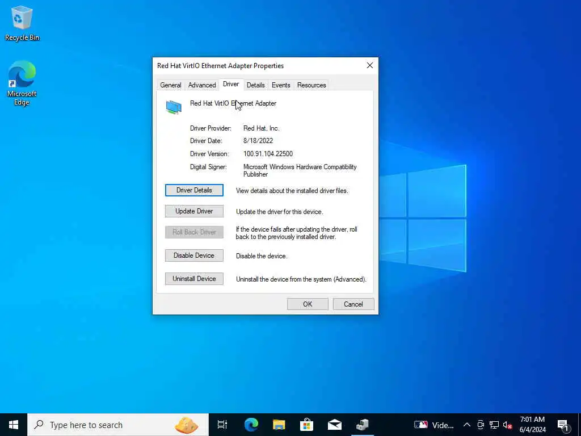The width and height of the screenshot is (581, 436).
Task: Launch Edge from the taskbar
Action: tap(251, 425)
